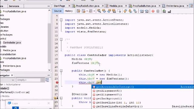Screen dimensions: 194x109
Task: Select getBaselineResizeBehavior() suggestion
Action: [143, 106]
